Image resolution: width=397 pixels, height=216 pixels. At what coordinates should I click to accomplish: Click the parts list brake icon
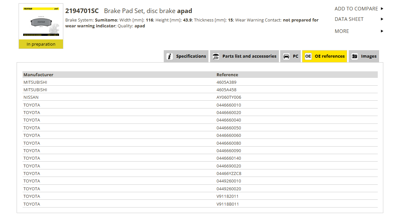216,56
